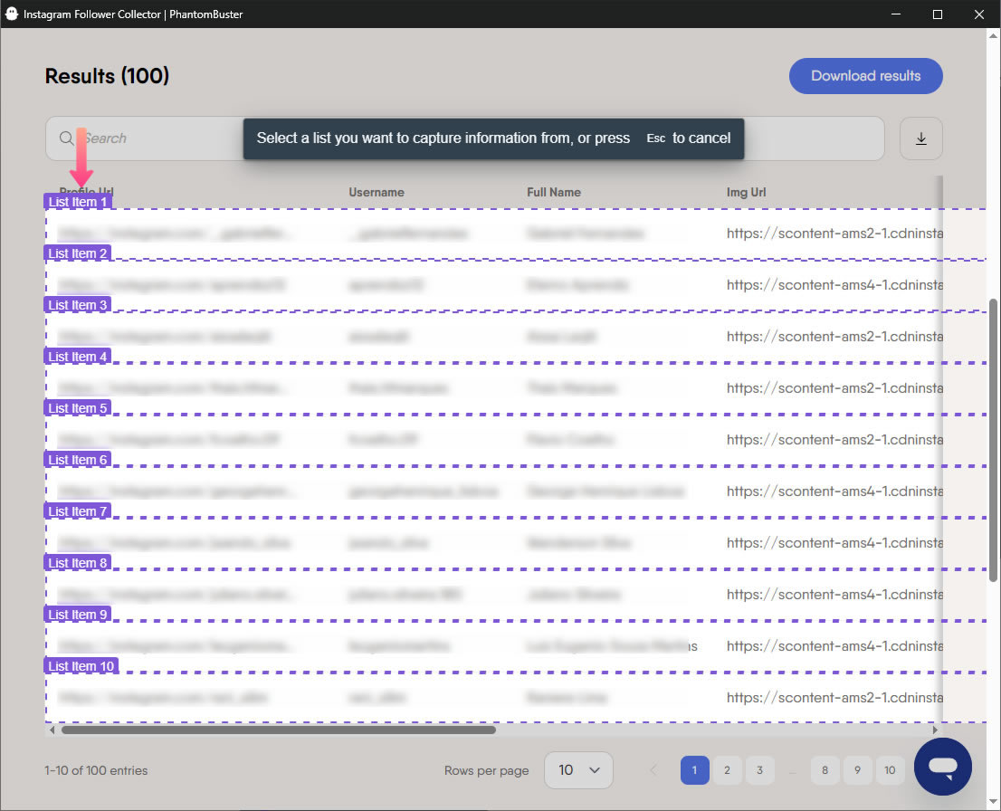The width and height of the screenshot is (1001, 811).
Task: Click the previous page chevron
Action: click(653, 770)
